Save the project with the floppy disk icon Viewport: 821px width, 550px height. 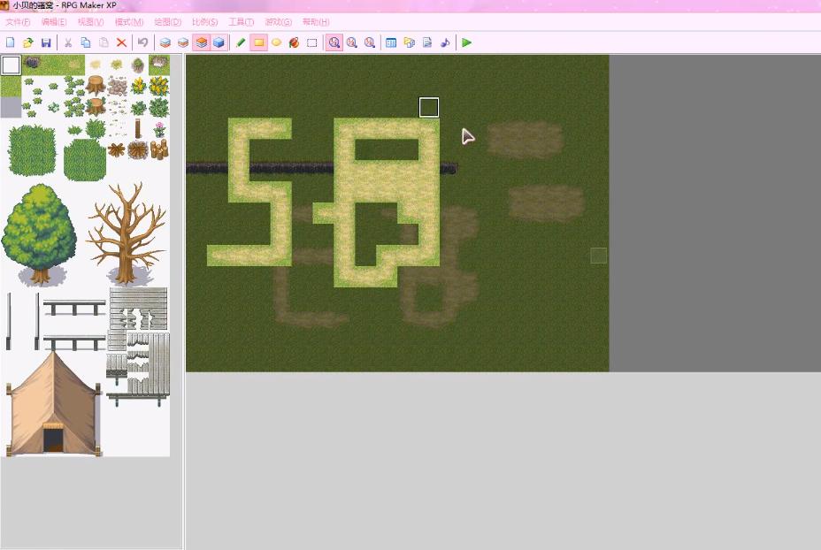[45, 42]
